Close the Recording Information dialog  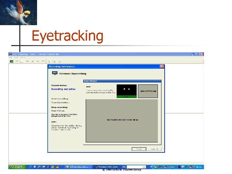click(x=162, y=67)
